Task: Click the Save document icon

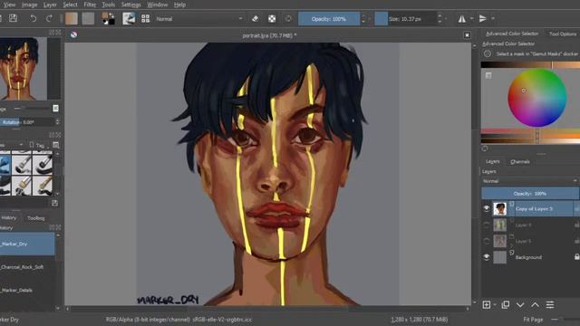Action: coord(13,18)
